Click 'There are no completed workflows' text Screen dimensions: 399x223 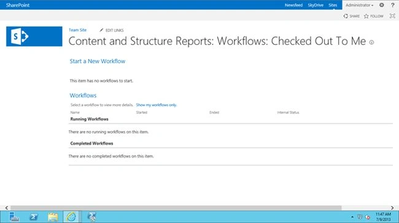pyautogui.click(x=111, y=156)
